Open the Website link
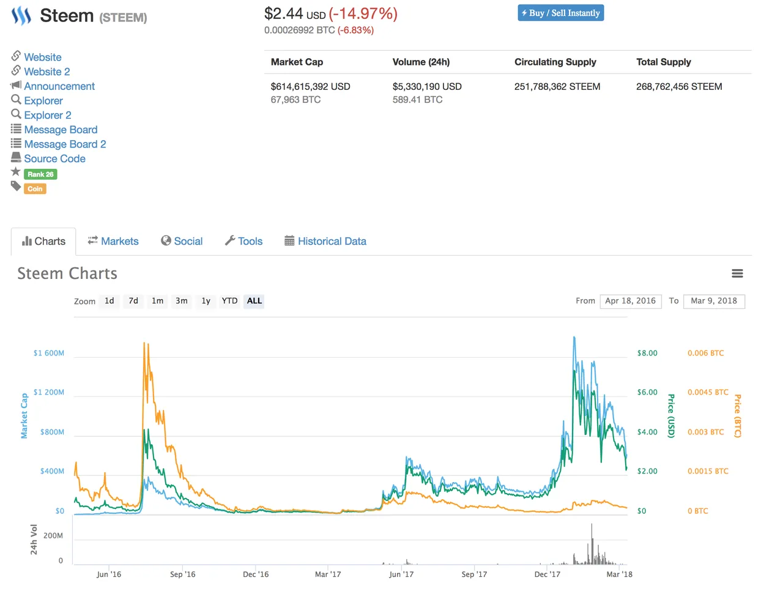 coord(43,57)
